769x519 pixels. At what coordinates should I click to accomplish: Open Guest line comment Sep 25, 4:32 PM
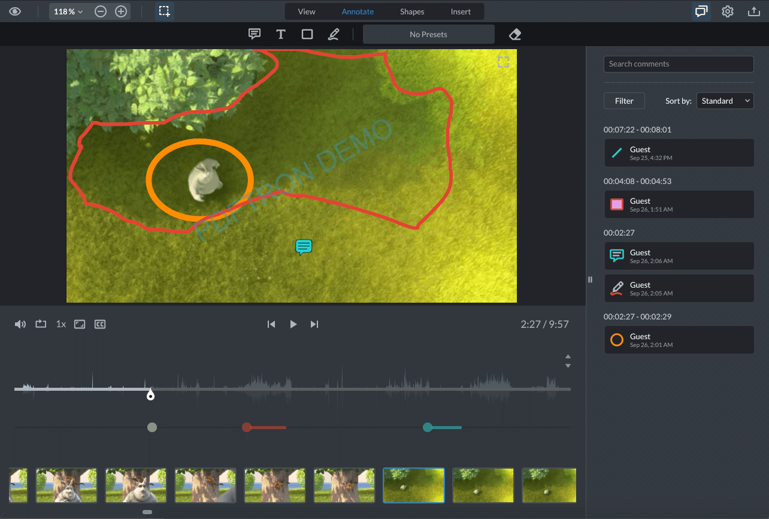tap(679, 153)
